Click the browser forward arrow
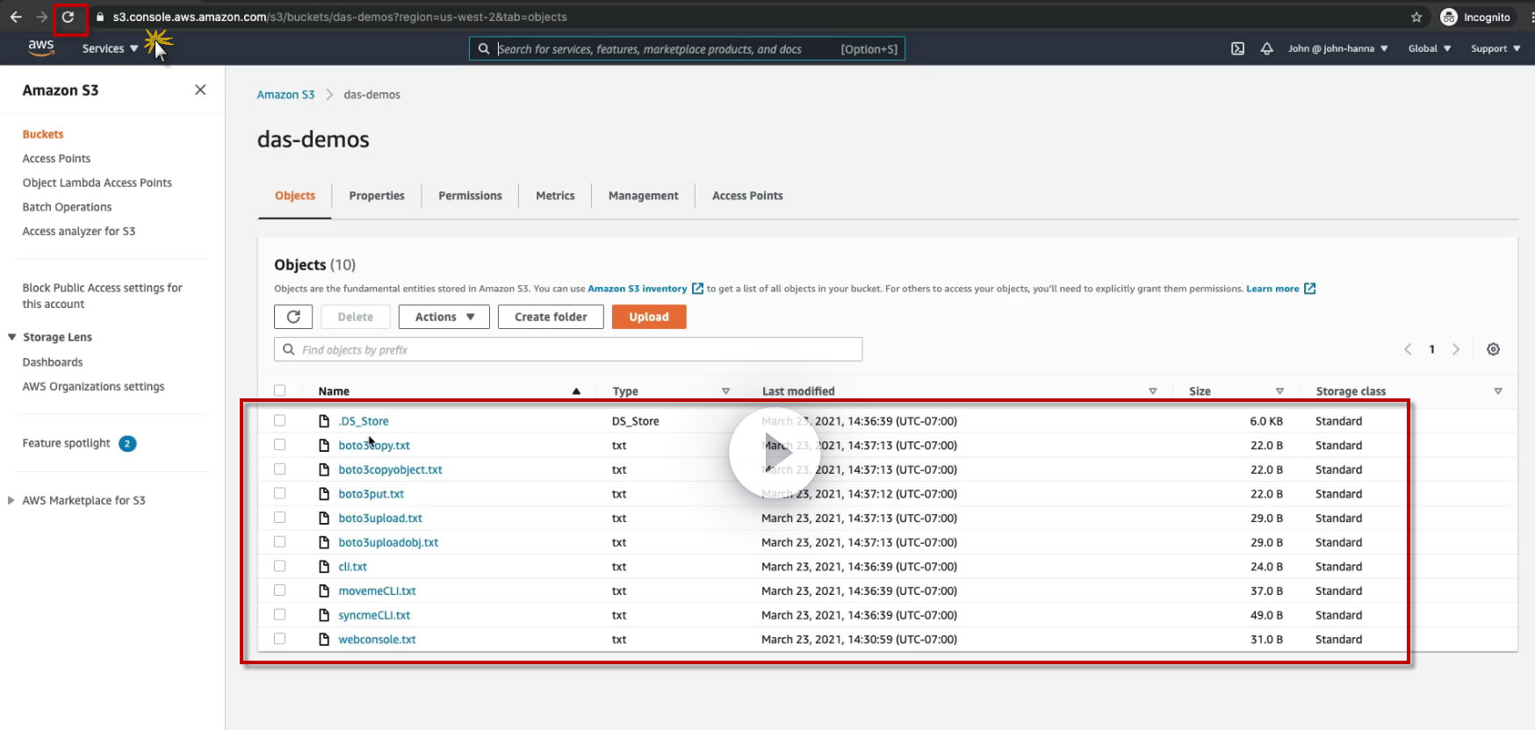This screenshot has height=730, width=1535. (41, 17)
